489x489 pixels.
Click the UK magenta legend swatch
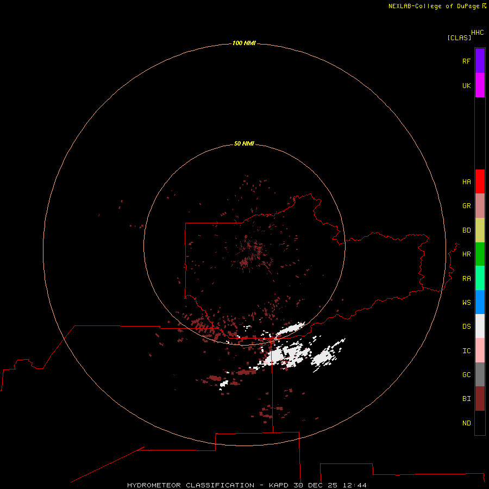pos(480,85)
